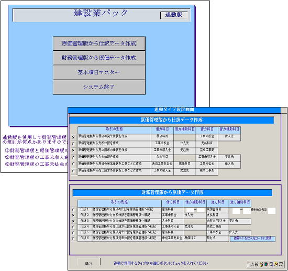
Task: Toggle the CAPS/KANA indicator in IME bar
Action: 281,264
